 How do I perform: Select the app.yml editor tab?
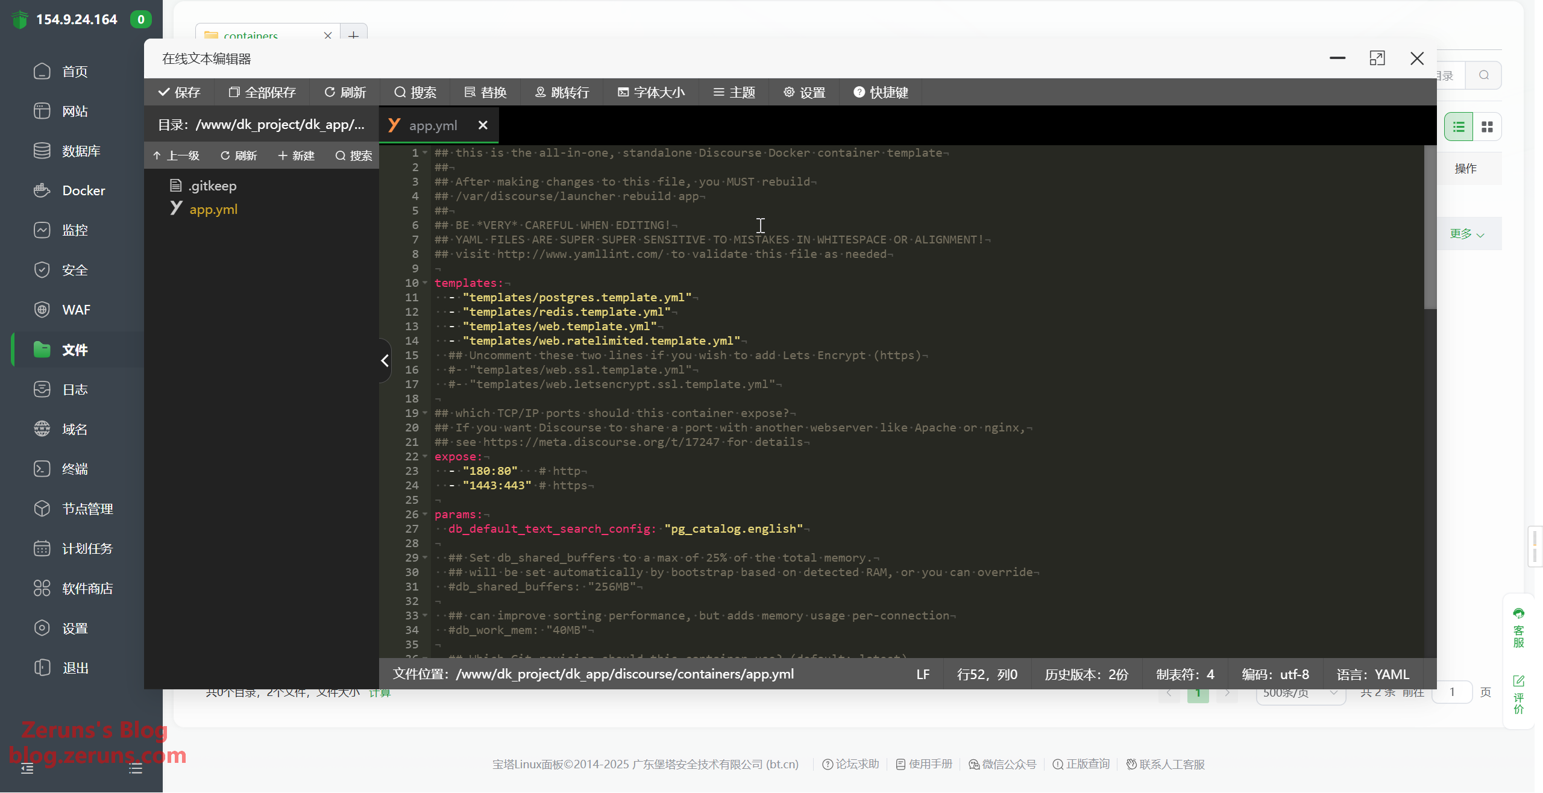433,125
